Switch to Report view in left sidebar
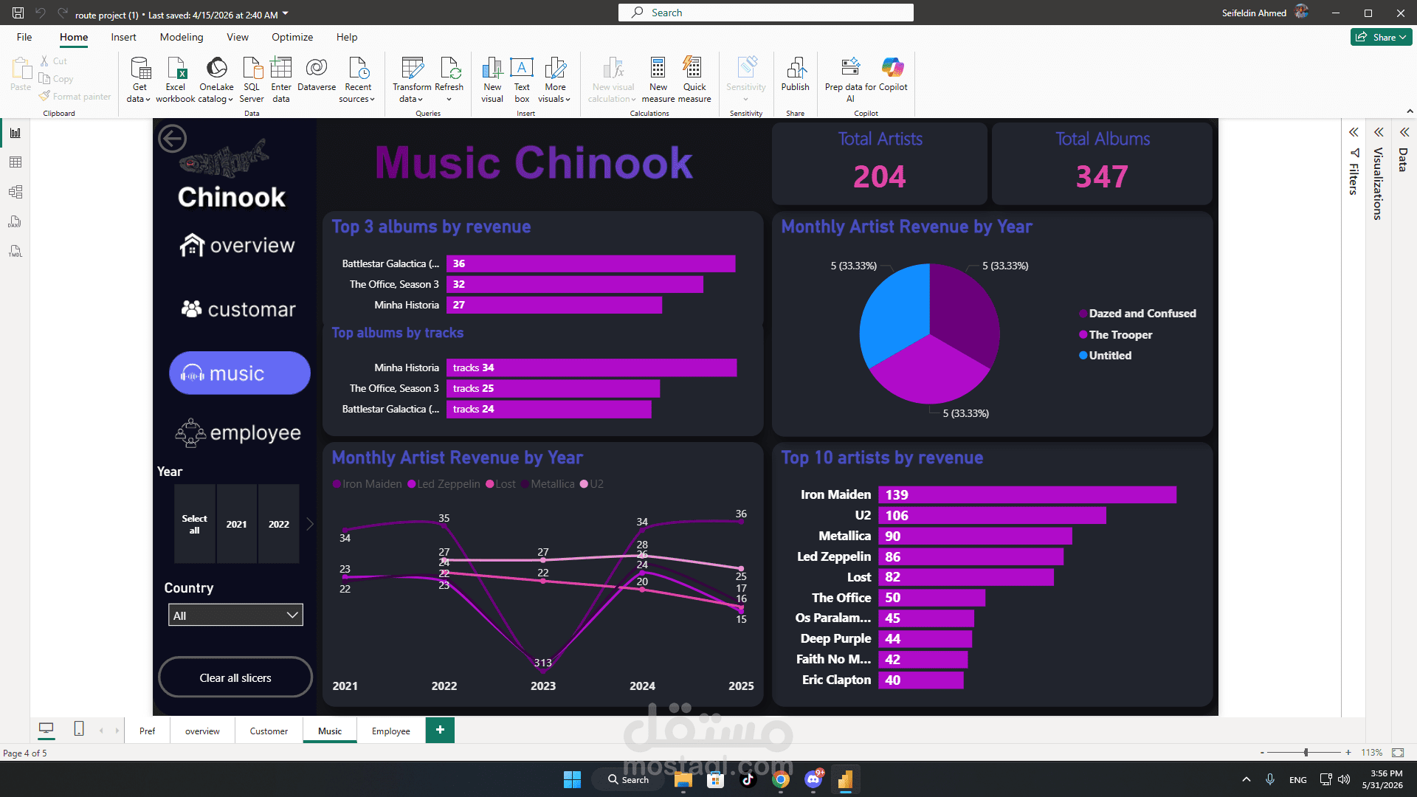The width and height of the screenshot is (1417, 797). pos(15,133)
